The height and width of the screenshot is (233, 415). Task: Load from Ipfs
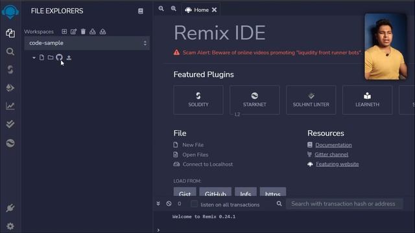[246, 192]
